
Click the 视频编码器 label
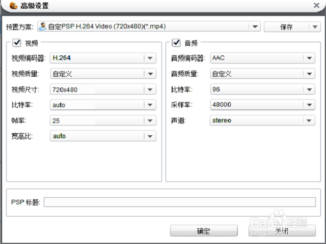[29, 58]
